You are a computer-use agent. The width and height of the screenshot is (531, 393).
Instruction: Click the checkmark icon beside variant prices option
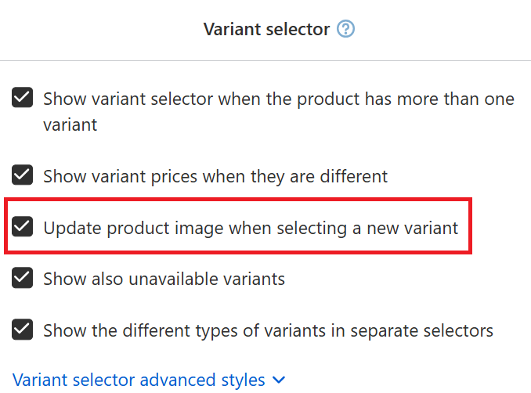23,175
